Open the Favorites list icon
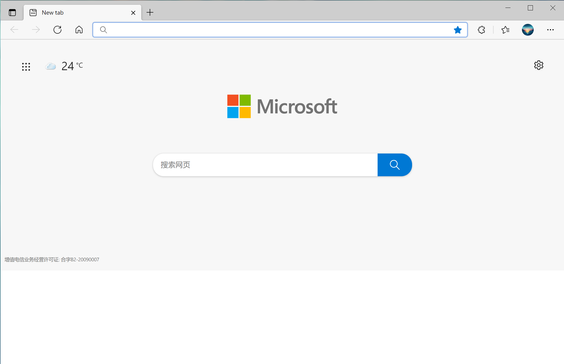The image size is (564, 364). point(505,30)
